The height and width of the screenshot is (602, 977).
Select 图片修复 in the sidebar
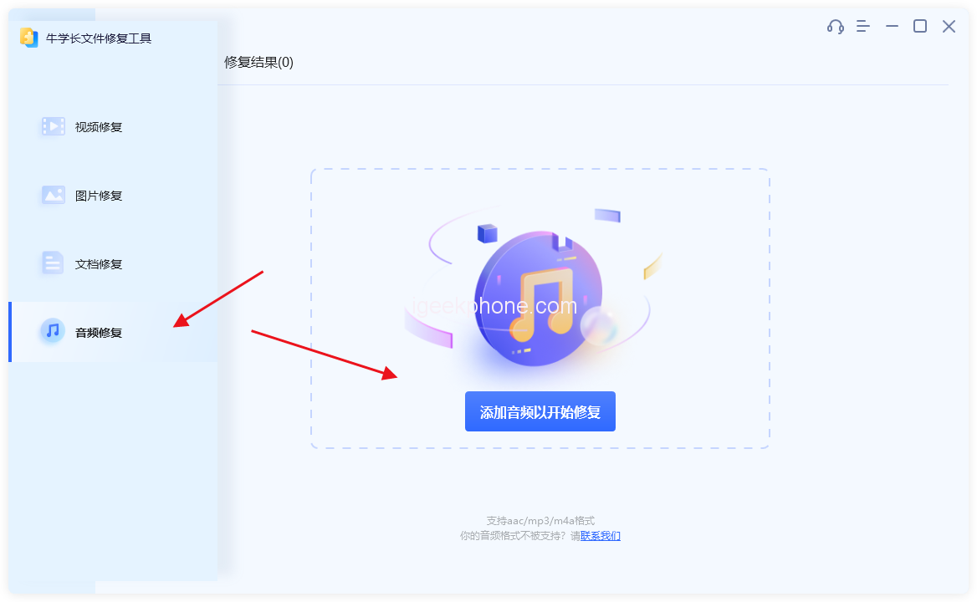[99, 196]
